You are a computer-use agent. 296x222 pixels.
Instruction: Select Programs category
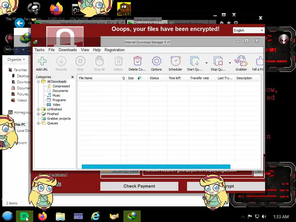pyautogui.click(x=59, y=100)
